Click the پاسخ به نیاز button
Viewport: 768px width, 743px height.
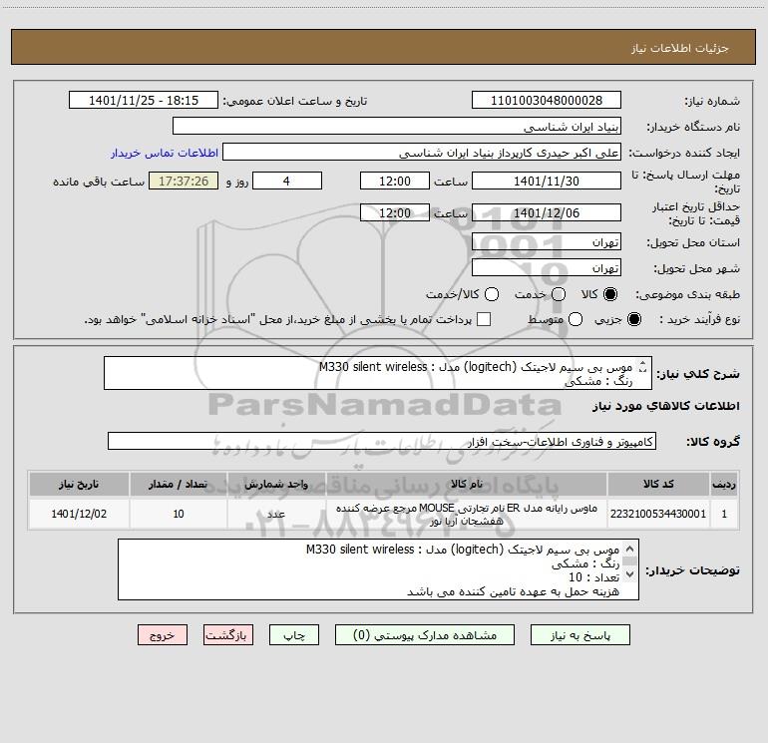579,635
